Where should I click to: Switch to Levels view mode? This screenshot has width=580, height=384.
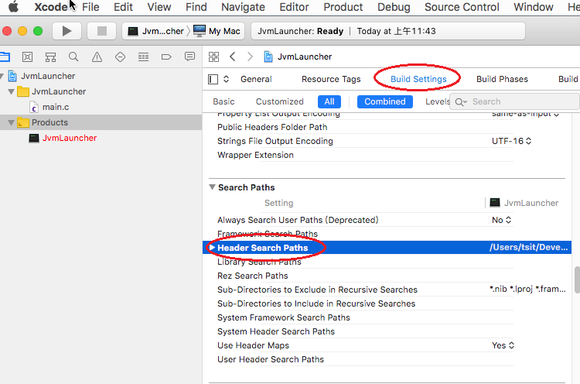[x=437, y=101]
